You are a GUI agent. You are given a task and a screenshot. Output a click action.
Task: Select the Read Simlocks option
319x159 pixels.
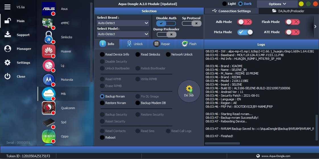[x=148, y=54]
